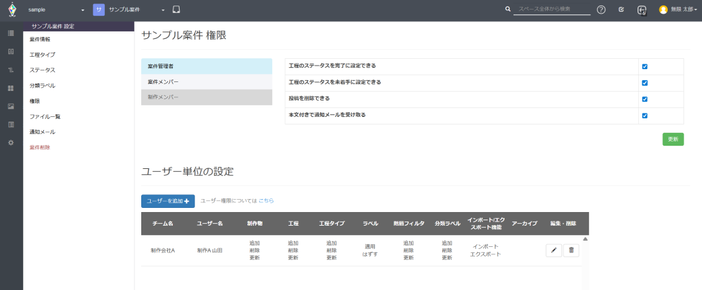Click the help question mark icon
702x290 pixels.
point(601,10)
